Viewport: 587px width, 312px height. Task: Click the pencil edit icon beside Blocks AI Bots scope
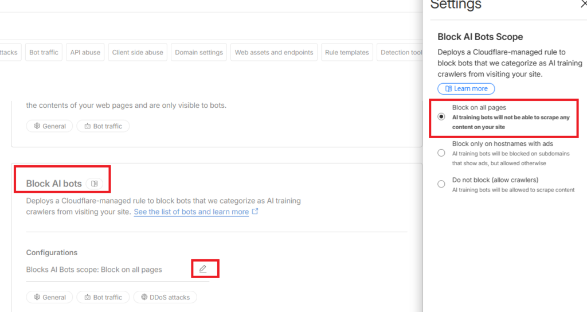tap(203, 269)
